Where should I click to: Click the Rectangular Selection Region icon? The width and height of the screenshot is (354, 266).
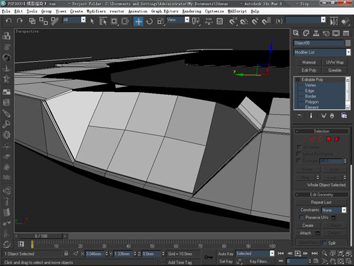pyautogui.click(x=114, y=21)
